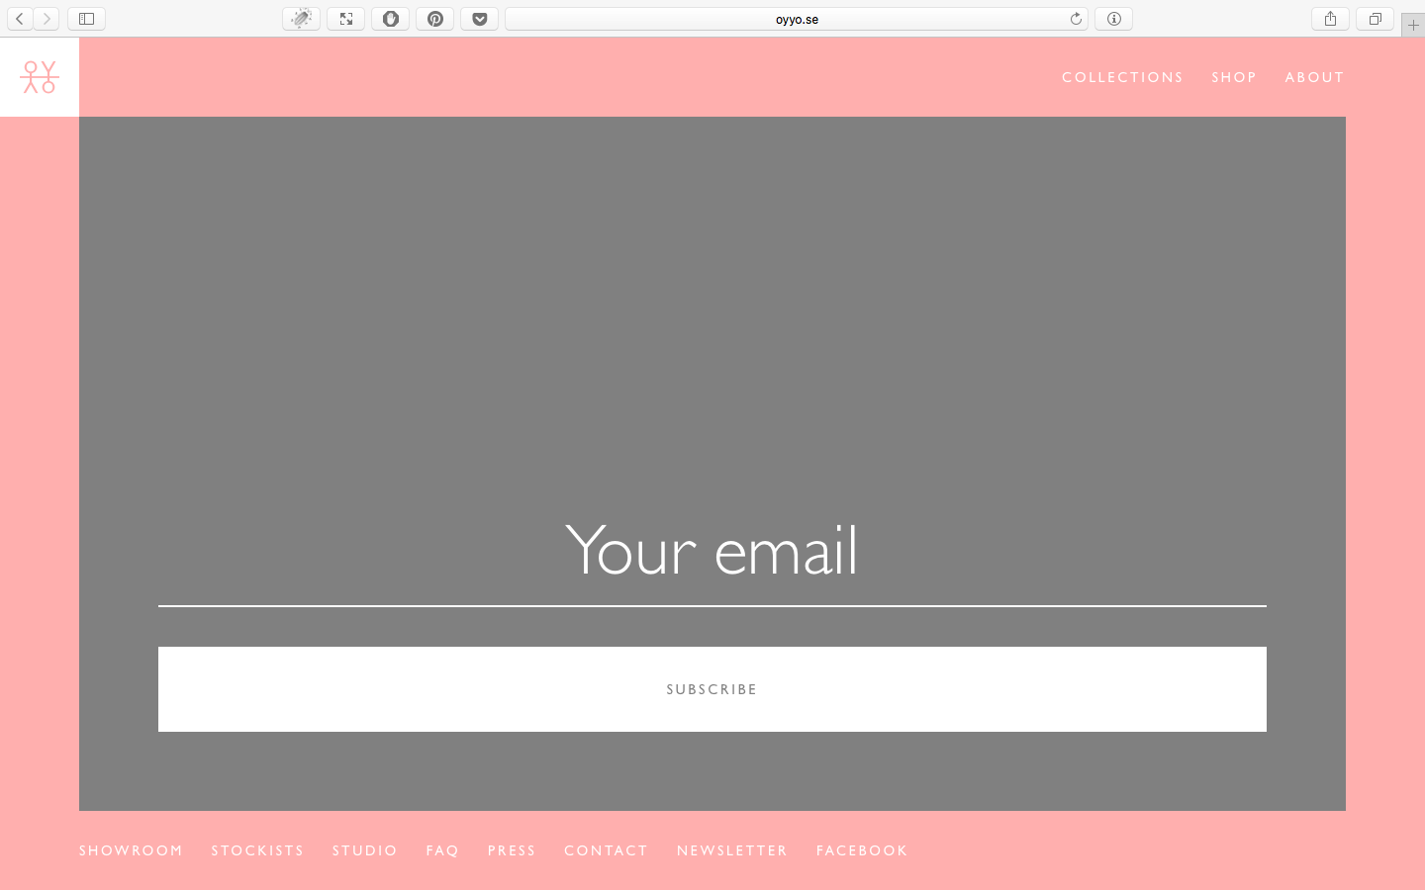
Task: Reload the page with the refresh icon
Action: (x=1076, y=19)
